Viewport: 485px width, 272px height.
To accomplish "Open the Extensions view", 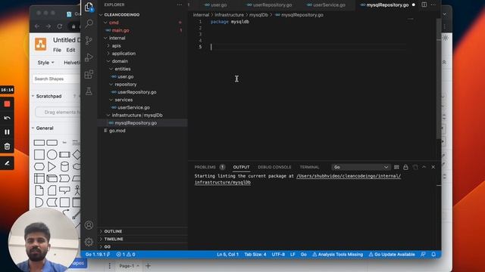I will pyautogui.click(x=89, y=74).
